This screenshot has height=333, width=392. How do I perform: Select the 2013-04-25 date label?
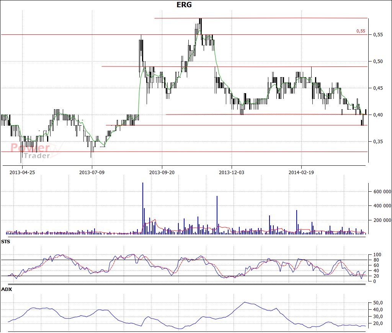[22, 172]
